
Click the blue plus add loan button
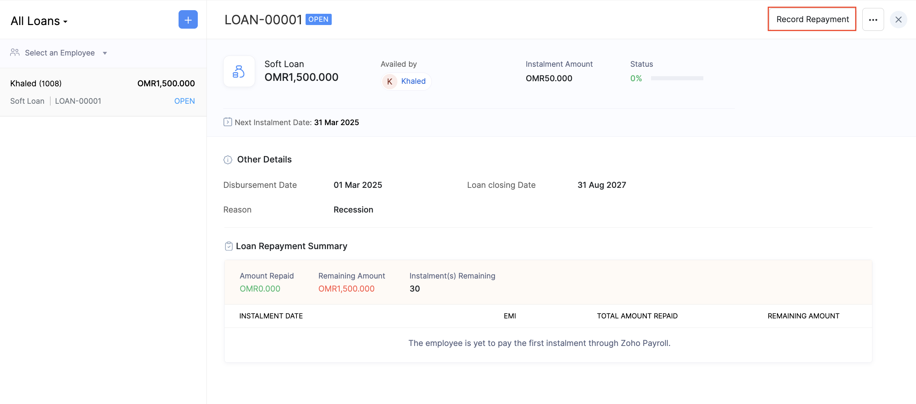click(x=188, y=20)
